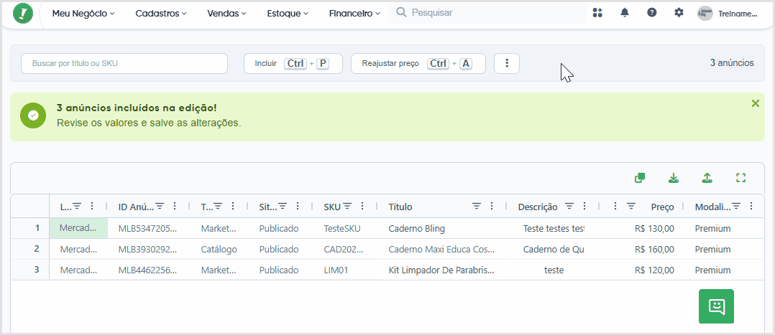Click the filter icon in the Descrição column
This screenshot has height=335, width=775.
pos(569,206)
